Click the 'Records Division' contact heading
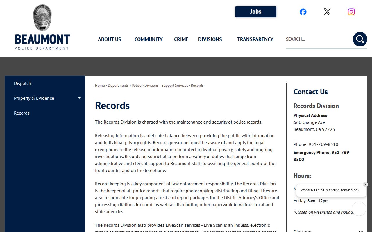This screenshot has width=372, height=232. [316, 106]
